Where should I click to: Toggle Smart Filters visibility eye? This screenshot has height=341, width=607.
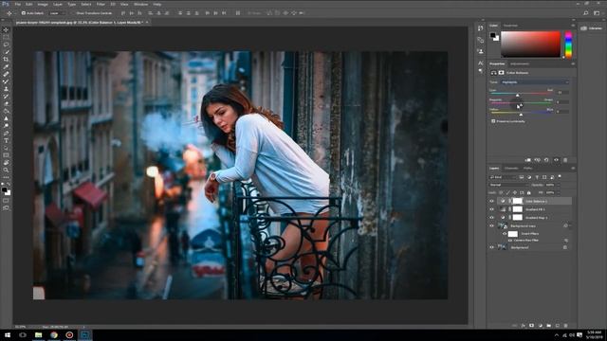[x=505, y=234]
